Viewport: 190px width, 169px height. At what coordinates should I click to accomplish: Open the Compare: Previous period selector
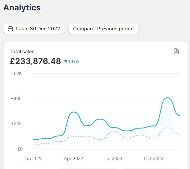pos(103,29)
